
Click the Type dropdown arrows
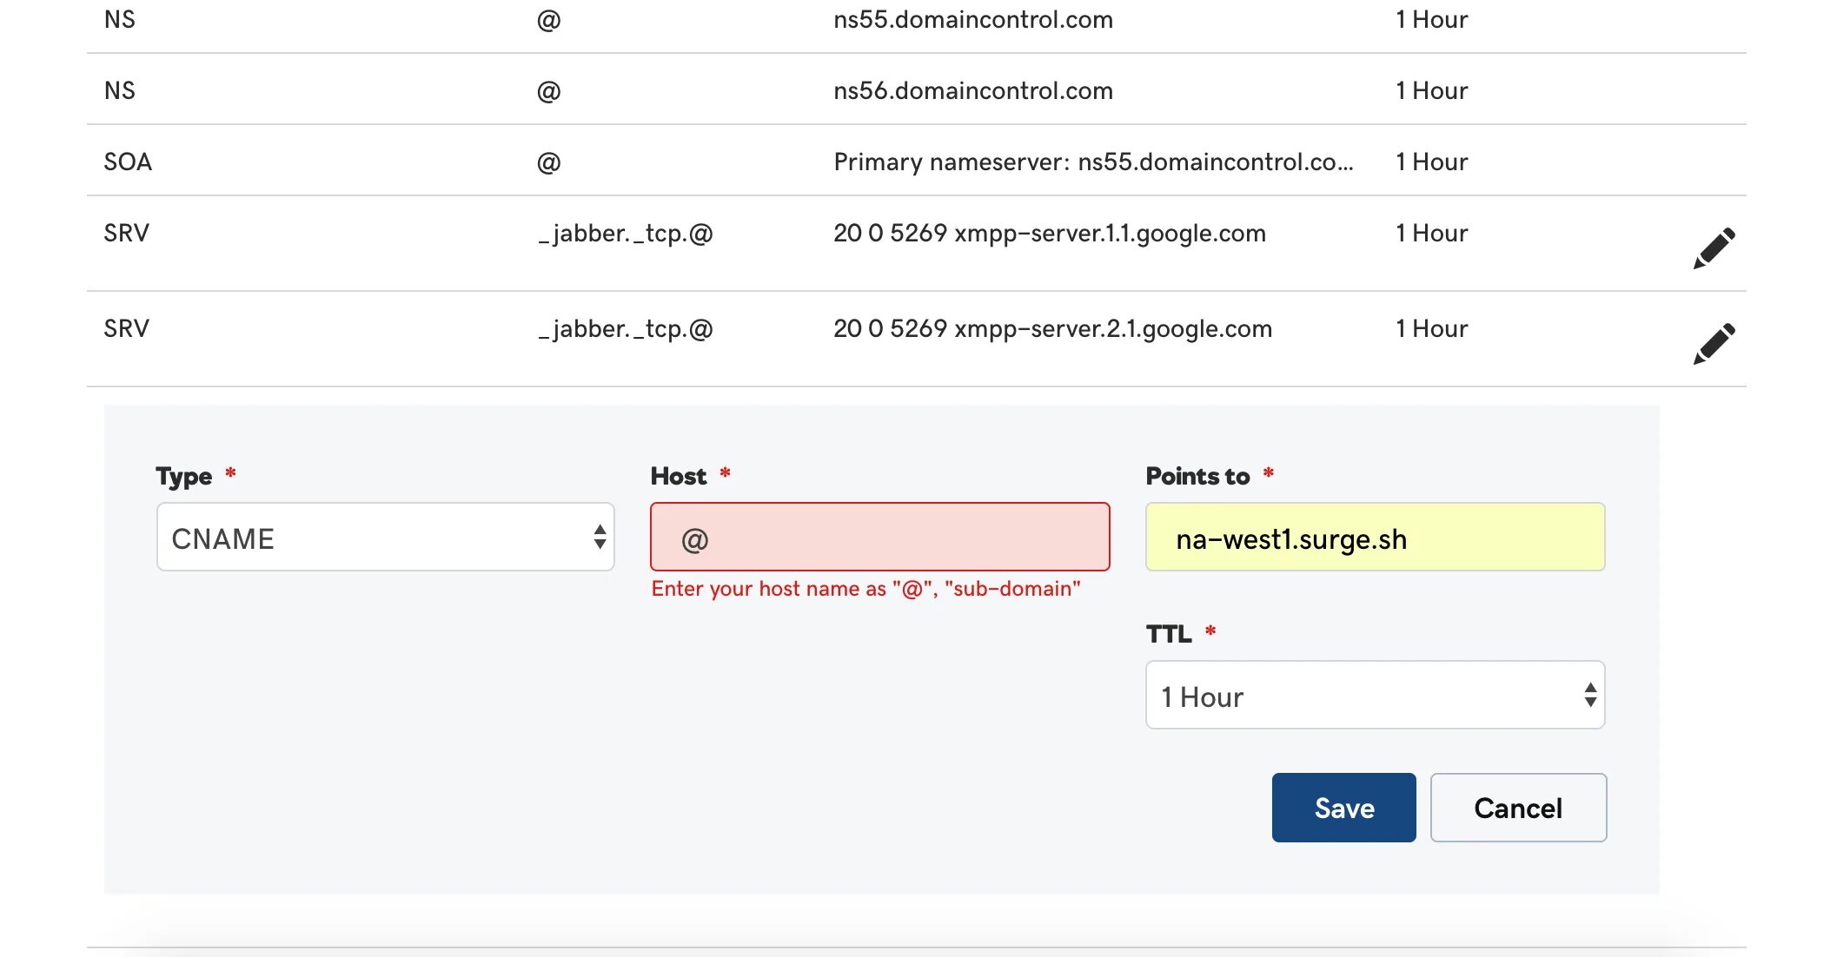pos(600,538)
